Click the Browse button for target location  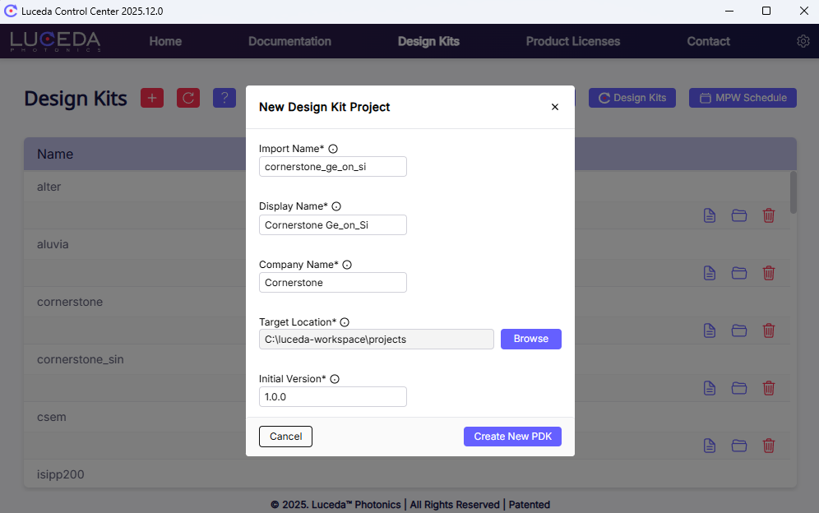point(530,339)
